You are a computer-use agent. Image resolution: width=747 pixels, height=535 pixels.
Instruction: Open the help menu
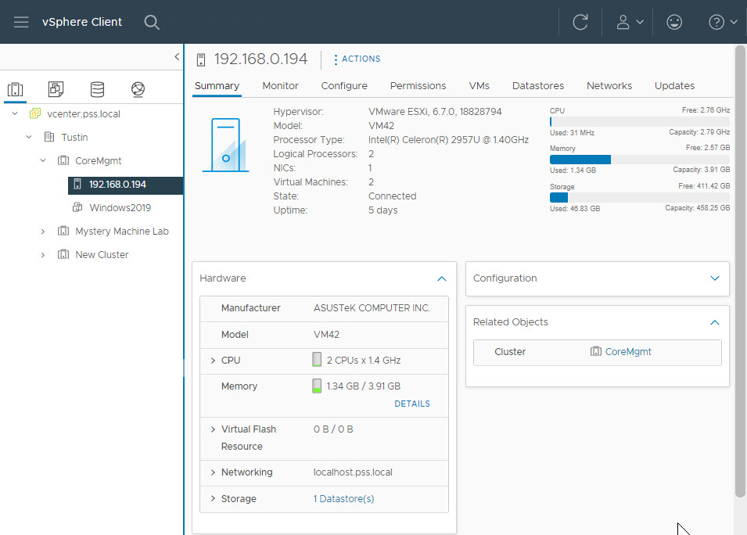tap(723, 22)
